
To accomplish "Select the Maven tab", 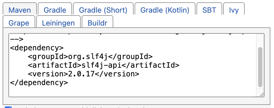I will (20, 9).
